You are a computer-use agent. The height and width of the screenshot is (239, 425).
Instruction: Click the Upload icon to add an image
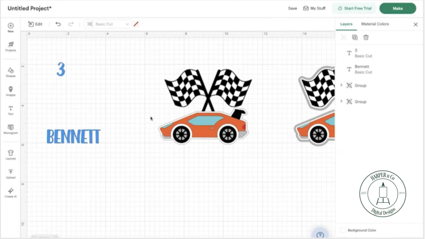click(10, 172)
